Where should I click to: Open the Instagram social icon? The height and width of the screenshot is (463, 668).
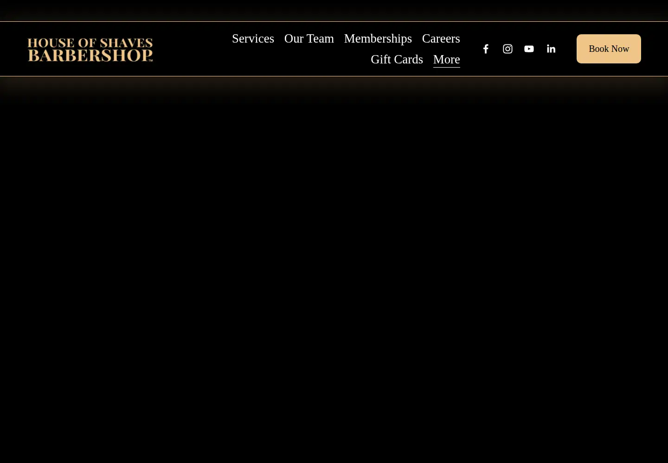coord(507,49)
